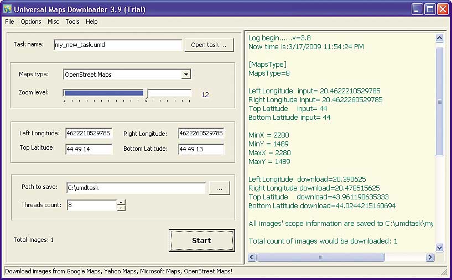Viewport: 452px width, 280px height.
Task: Close the Universal Maps Downloader window
Action: tap(443, 9)
